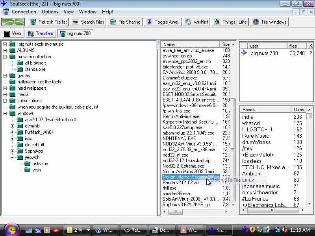315x236 pixels.
Task: Expand the games folder node
Action: [5, 76]
